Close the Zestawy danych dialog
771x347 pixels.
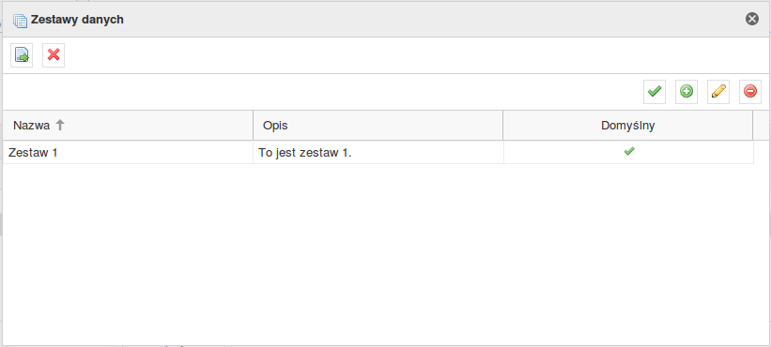[752, 19]
